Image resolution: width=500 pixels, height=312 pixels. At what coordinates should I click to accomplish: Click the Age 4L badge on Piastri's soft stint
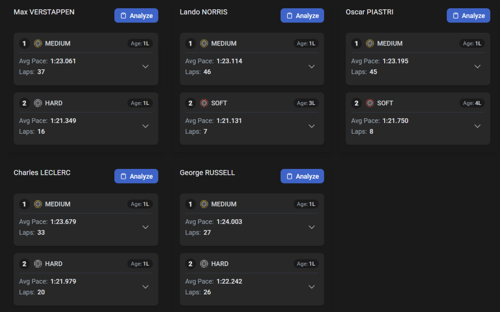click(x=472, y=103)
